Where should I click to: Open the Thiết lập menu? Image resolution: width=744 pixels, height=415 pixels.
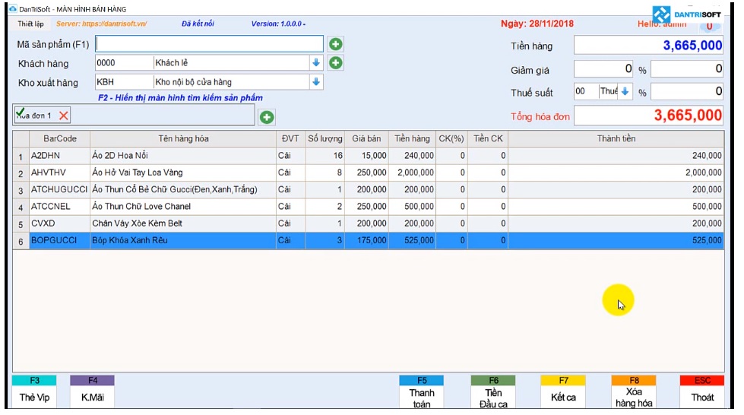(31, 24)
